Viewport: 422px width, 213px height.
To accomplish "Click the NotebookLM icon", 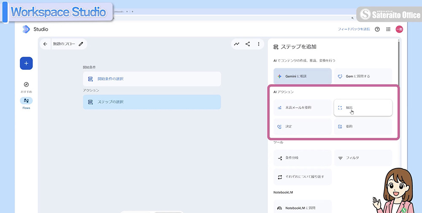I will pos(280,208).
